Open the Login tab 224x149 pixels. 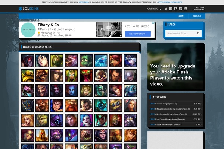pyautogui.click(x=180, y=16)
